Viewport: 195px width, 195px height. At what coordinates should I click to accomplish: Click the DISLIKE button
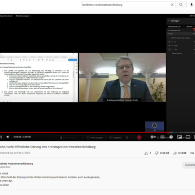(x=162, y=153)
